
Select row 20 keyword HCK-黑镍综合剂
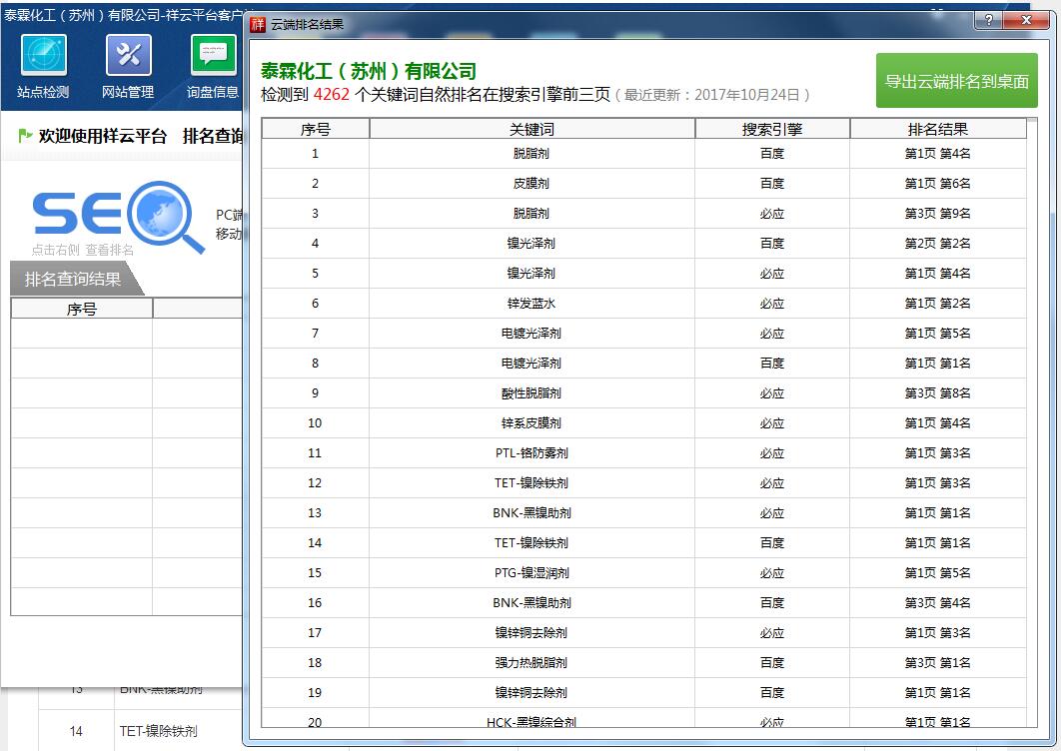(x=531, y=722)
